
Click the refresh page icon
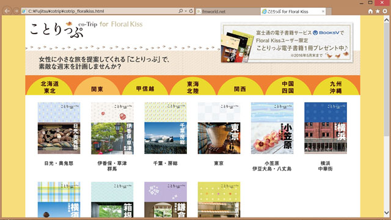[x=191, y=11]
